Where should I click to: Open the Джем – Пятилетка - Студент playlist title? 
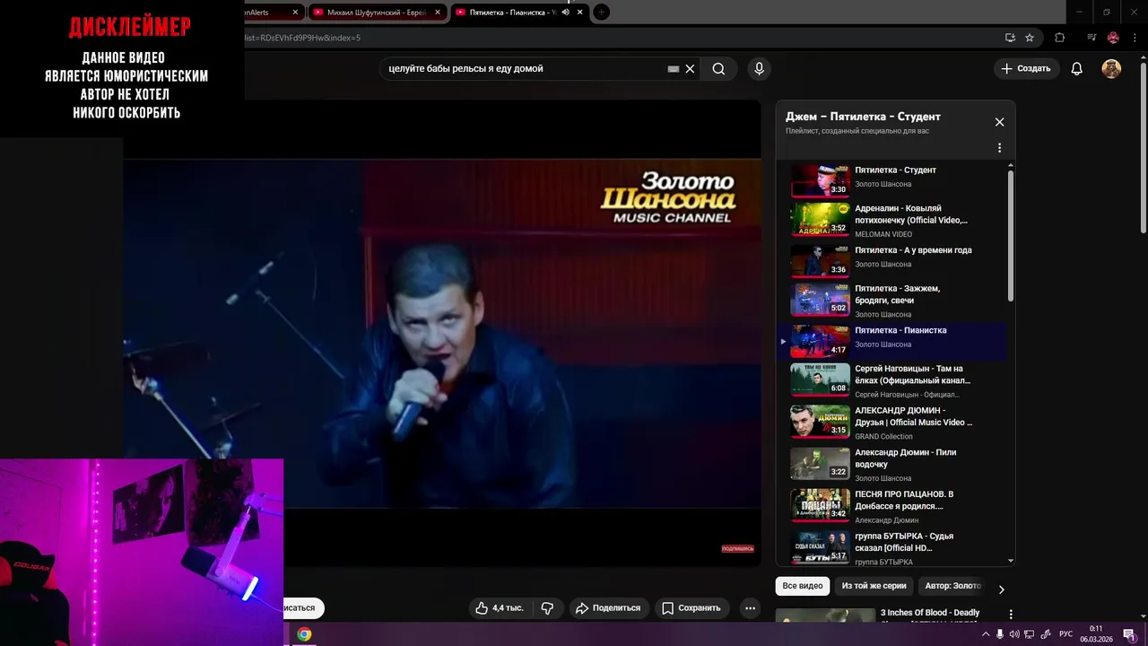pos(863,117)
